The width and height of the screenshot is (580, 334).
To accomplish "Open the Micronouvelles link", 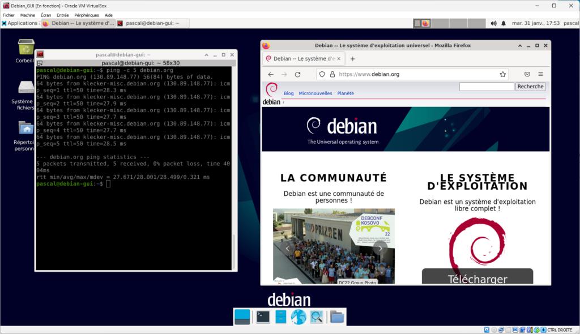I will [315, 93].
